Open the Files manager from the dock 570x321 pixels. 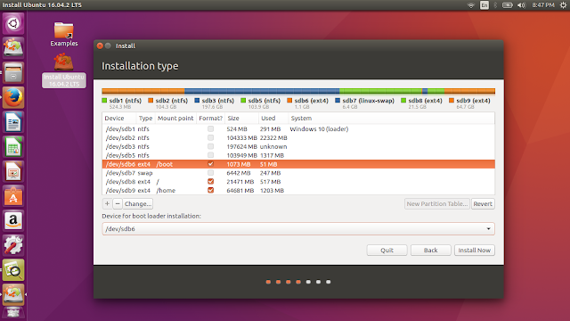13,72
